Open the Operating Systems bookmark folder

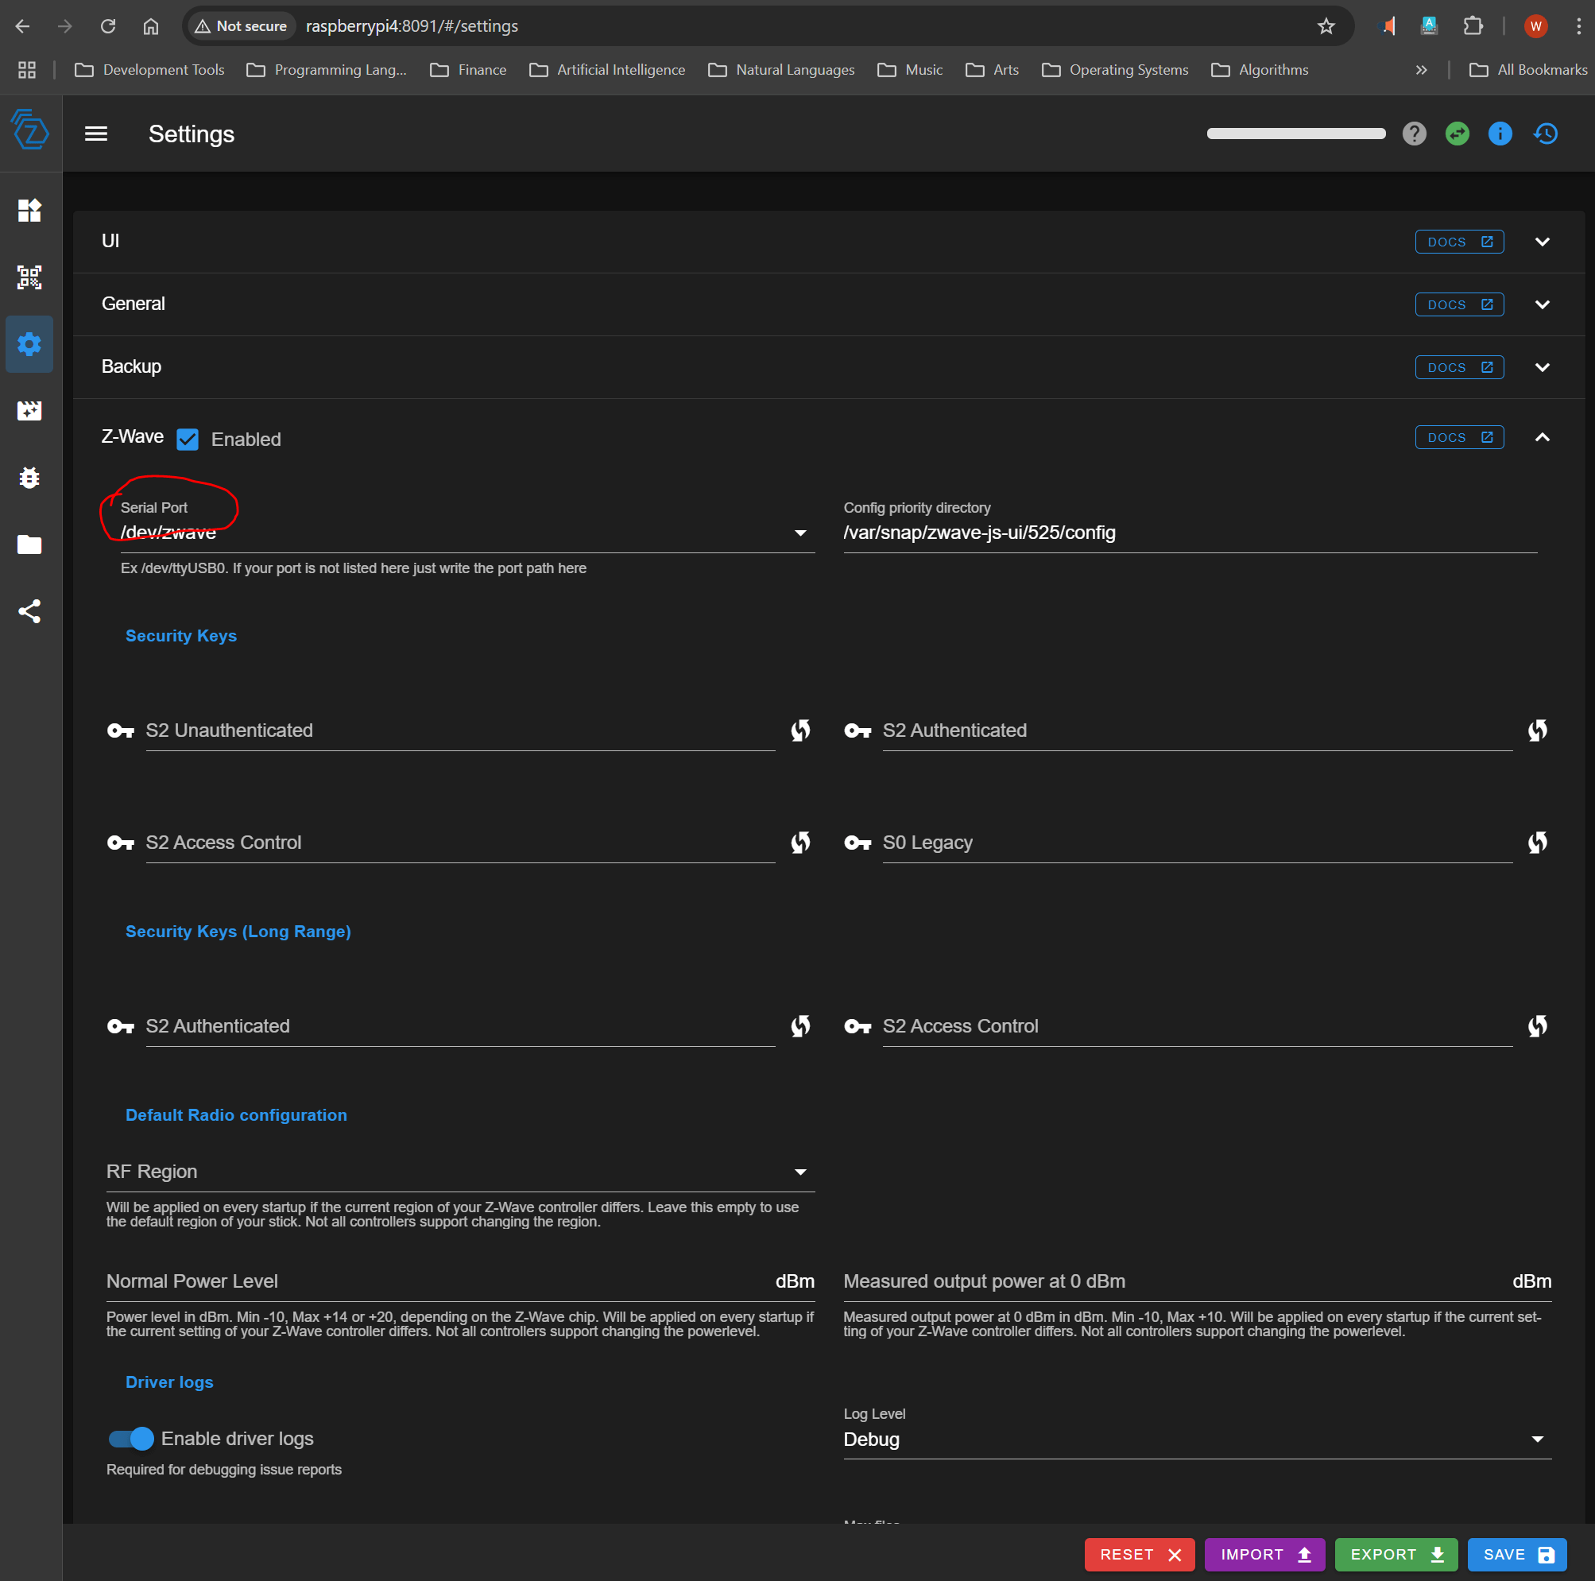1114,70
